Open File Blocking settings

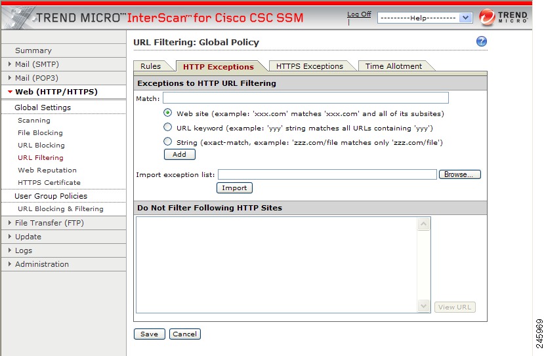point(40,133)
